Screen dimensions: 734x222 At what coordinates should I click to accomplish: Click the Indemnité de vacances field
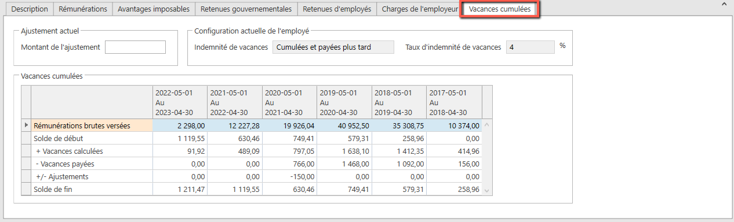(333, 47)
